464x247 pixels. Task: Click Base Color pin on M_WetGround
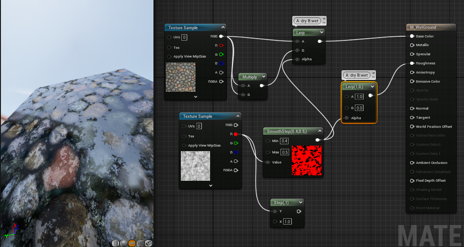[x=412, y=36]
